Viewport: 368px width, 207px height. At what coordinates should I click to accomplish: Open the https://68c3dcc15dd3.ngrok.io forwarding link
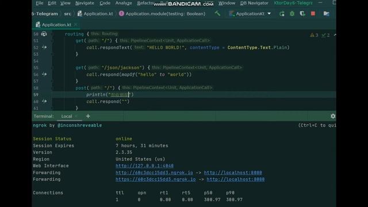pos(156,179)
